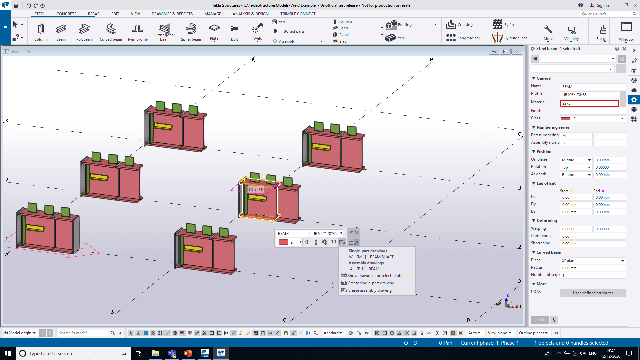640x360 pixels.
Task: Click the Undo arrow in title bar
Action: click(29, 5)
